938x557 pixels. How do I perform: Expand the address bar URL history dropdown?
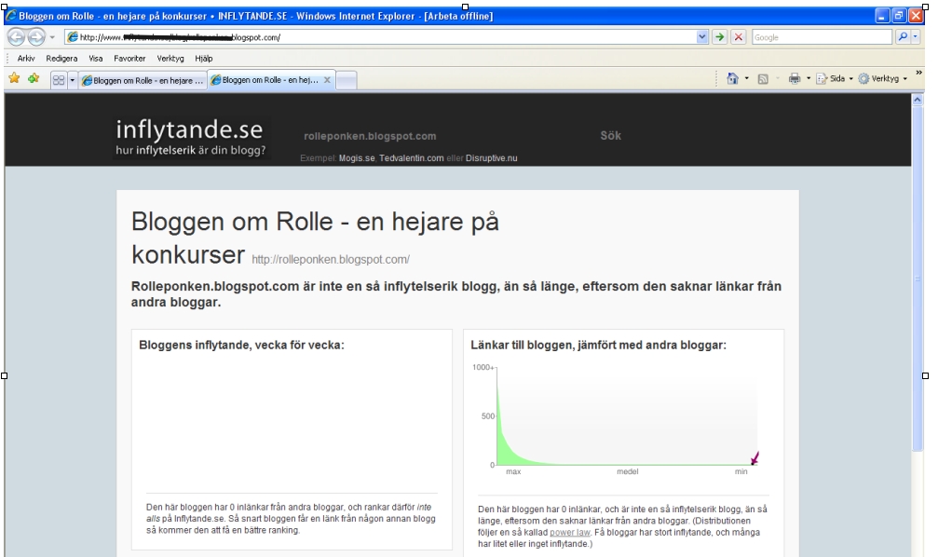click(701, 37)
